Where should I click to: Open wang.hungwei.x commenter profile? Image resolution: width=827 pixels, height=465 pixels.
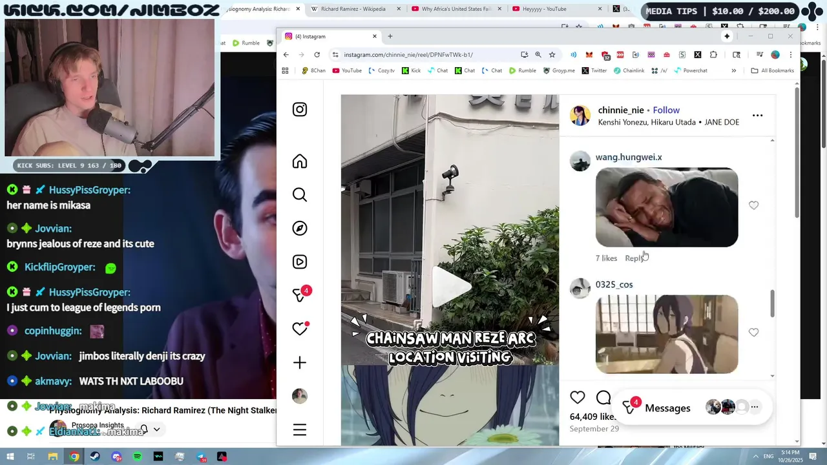pyautogui.click(x=629, y=157)
